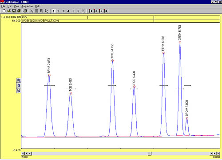Zoom out with the magnifier minus icon

19,91
